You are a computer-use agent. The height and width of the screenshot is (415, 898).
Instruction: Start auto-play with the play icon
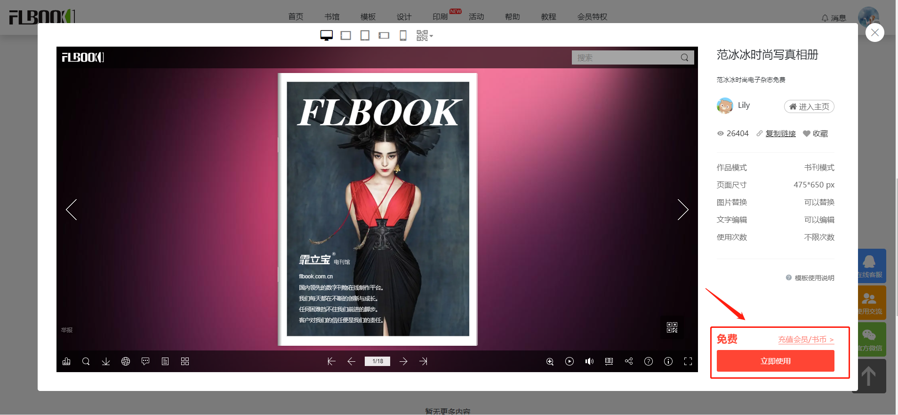569,361
